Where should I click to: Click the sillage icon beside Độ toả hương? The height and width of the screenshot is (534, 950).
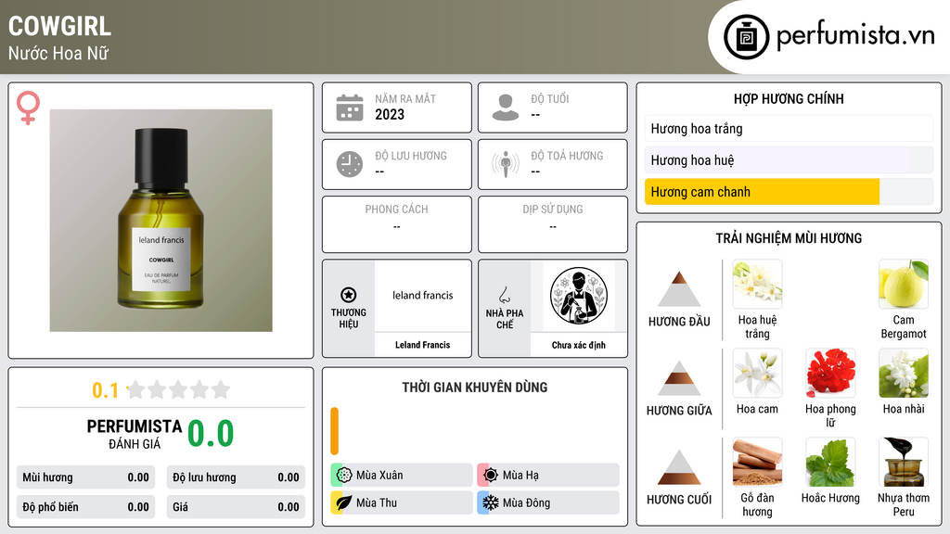pos(506,164)
